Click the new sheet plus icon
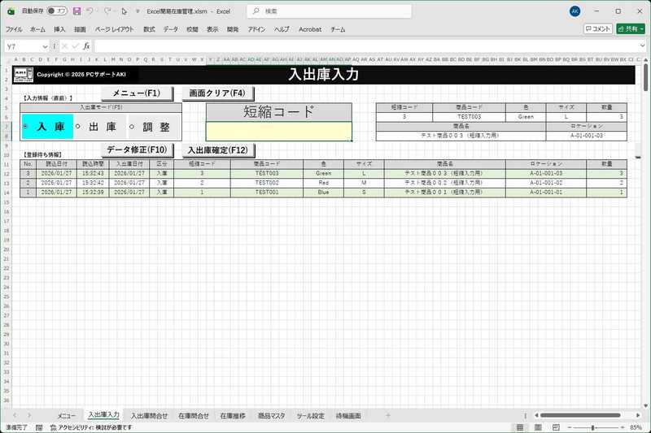 click(388, 415)
